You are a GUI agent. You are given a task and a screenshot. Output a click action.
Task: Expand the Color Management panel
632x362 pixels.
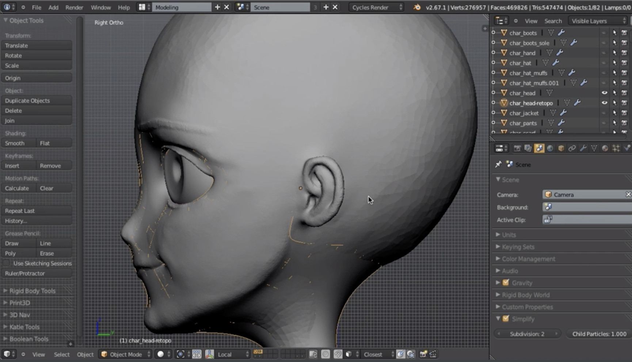pyautogui.click(x=528, y=259)
